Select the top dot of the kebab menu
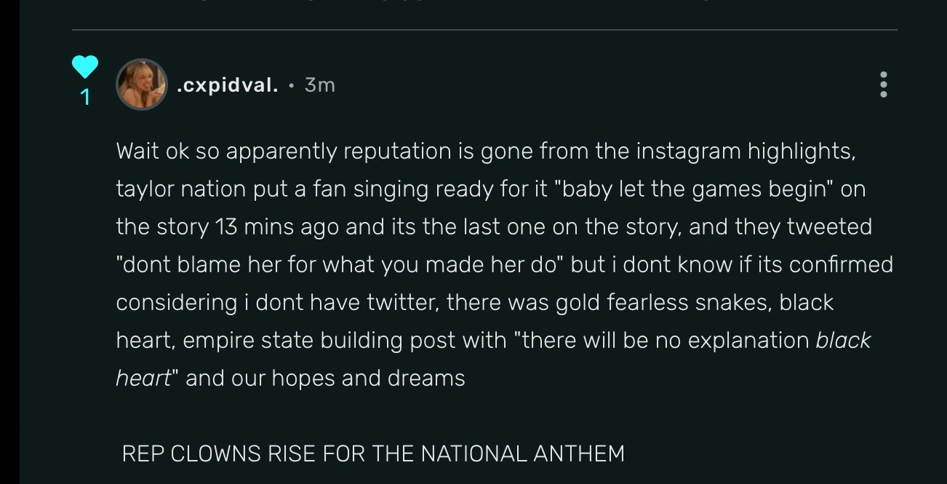Viewport: 947px width, 484px height. [883, 76]
